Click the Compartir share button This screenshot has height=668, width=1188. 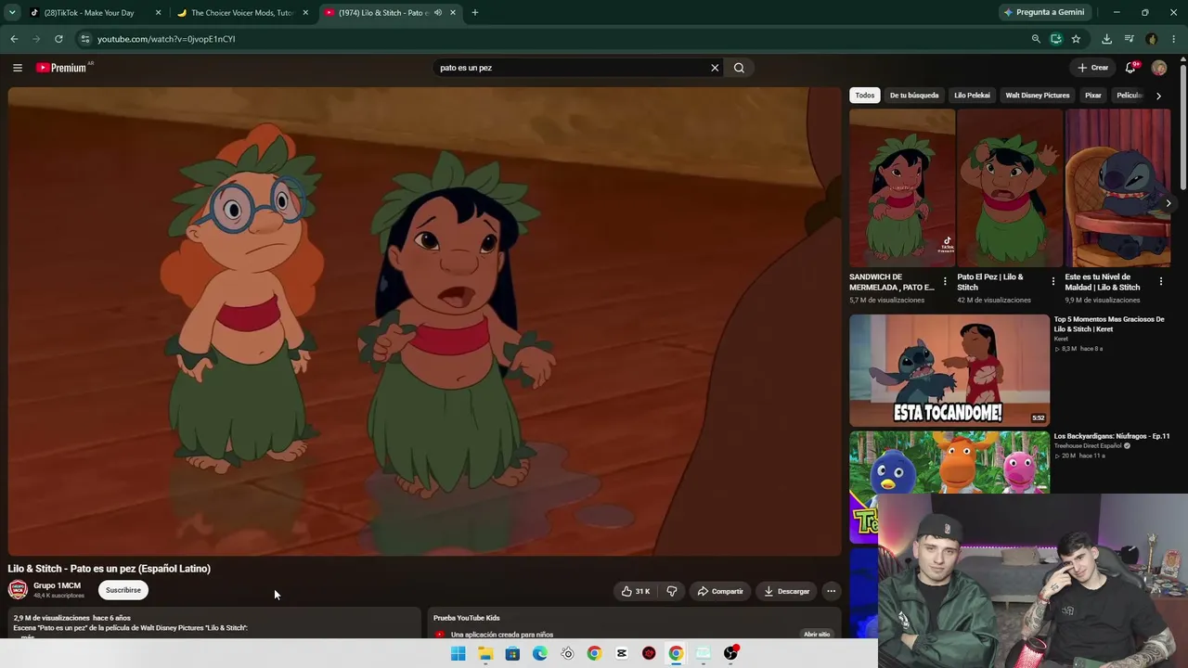pos(720,591)
